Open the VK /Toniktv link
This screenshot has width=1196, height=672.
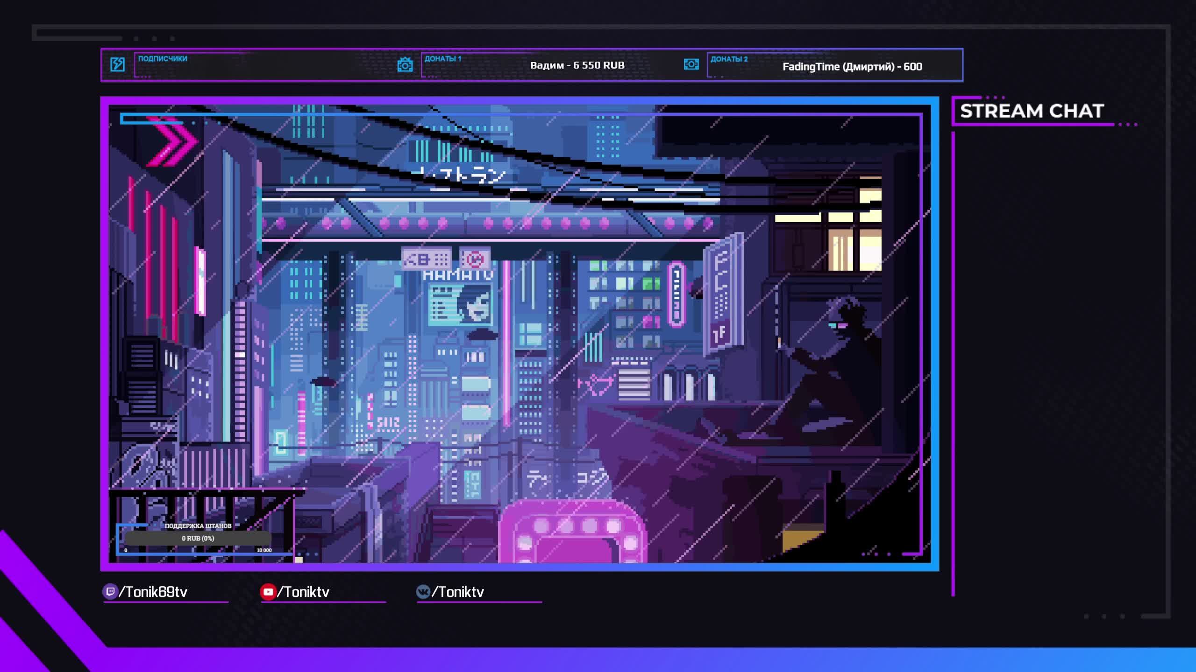coord(458,592)
